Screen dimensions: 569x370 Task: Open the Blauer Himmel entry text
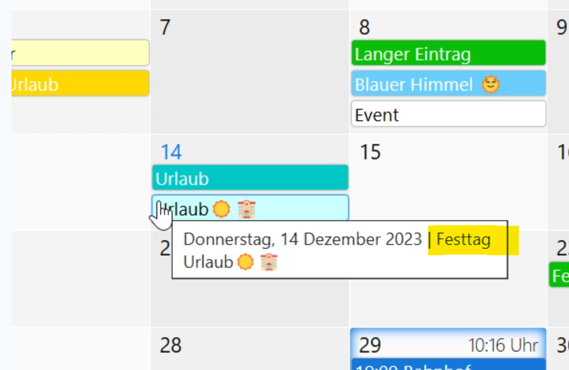pyautogui.click(x=413, y=84)
